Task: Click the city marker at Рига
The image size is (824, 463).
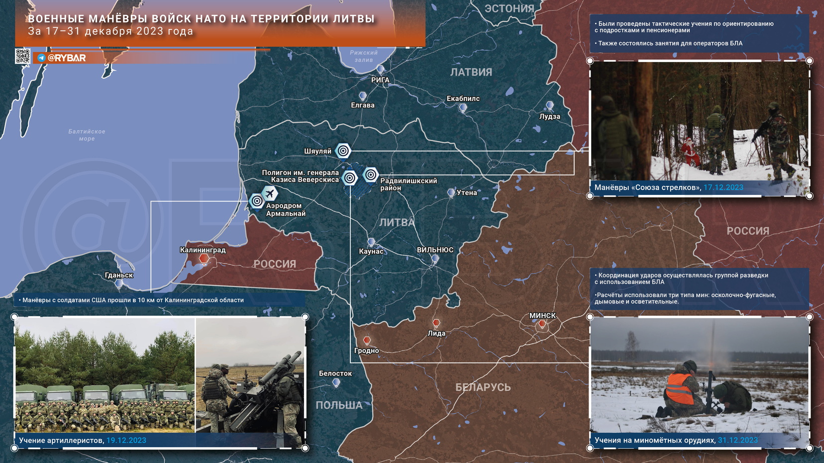Action: [x=381, y=69]
